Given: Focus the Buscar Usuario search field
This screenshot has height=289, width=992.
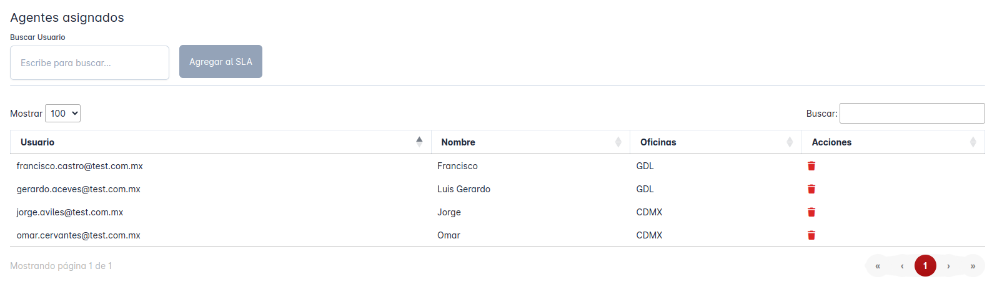Looking at the screenshot, I should tap(89, 63).
